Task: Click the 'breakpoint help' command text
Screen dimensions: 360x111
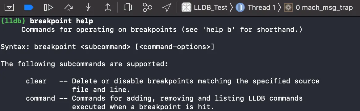Action: (61, 21)
